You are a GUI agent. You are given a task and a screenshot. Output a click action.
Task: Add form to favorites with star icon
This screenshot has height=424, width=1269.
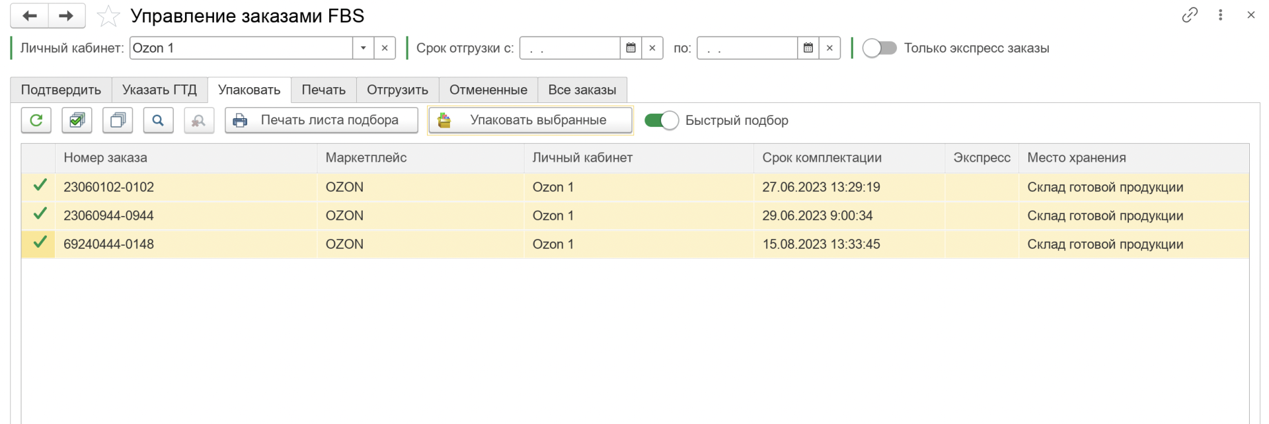(x=108, y=16)
